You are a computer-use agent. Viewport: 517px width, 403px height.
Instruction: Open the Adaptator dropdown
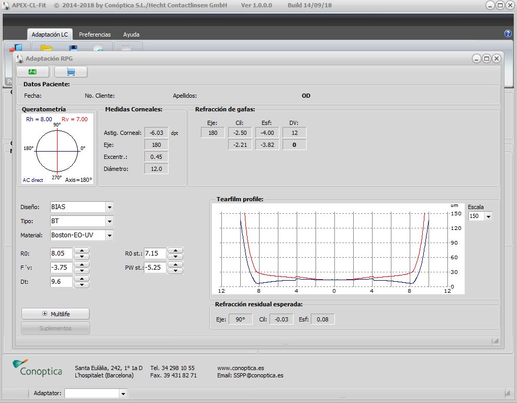123,394
